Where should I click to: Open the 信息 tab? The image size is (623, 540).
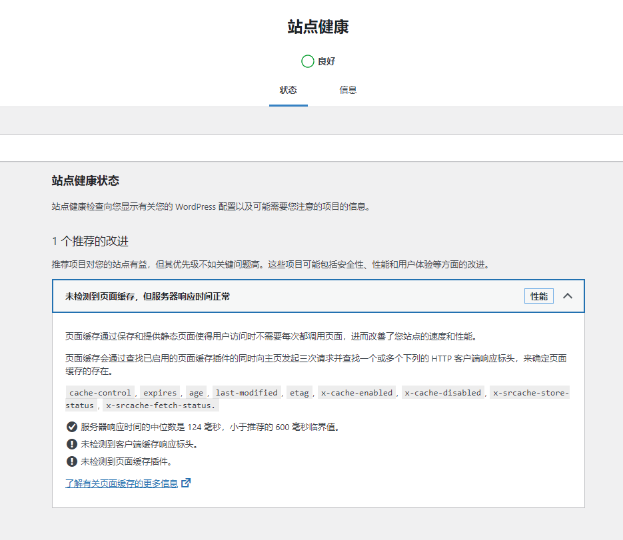pos(348,90)
